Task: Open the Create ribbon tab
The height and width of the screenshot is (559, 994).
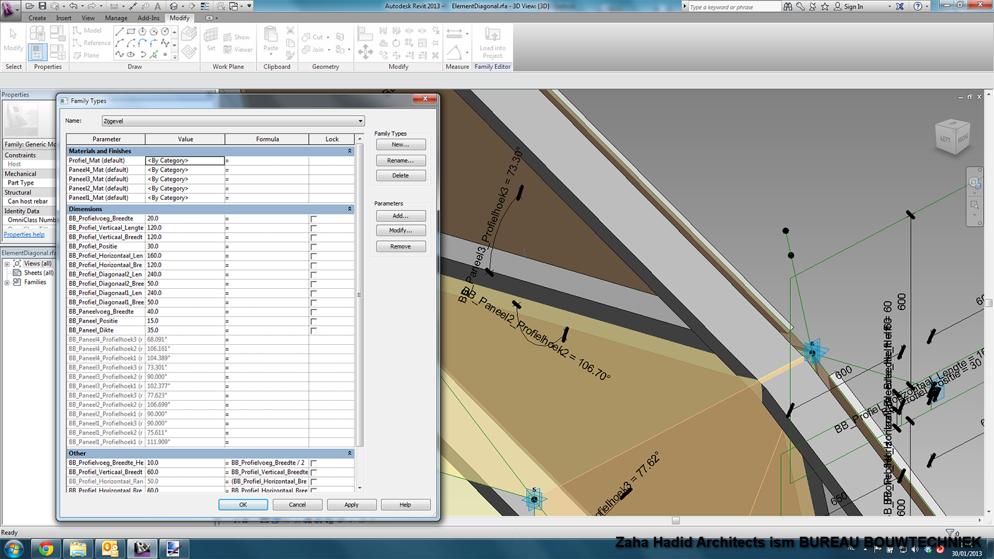Action: 37,18
